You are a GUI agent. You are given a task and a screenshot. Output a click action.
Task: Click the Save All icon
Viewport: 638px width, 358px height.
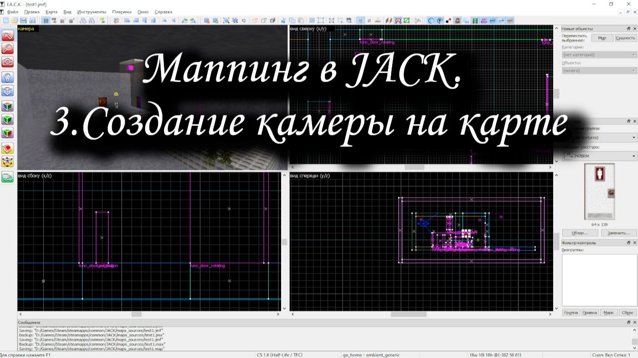pyautogui.click(x=32, y=20)
